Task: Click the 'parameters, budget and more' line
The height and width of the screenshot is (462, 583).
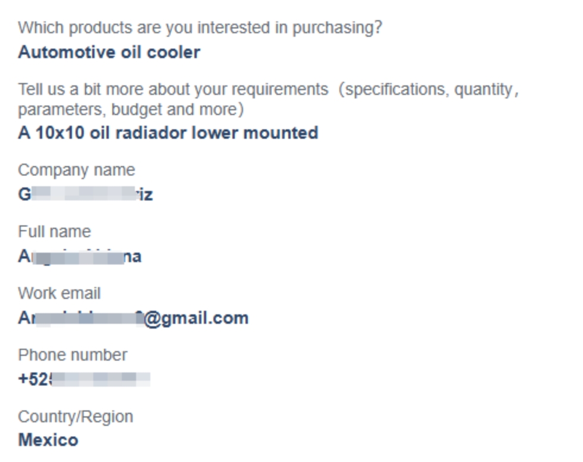Action: point(131,110)
